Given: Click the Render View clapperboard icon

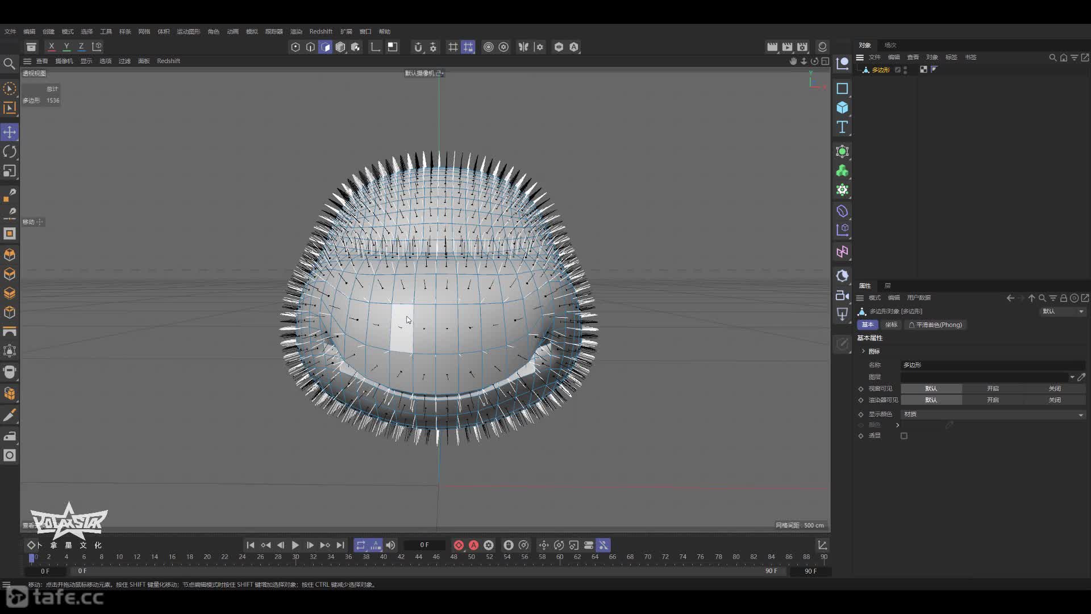Looking at the screenshot, I should (772, 47).
